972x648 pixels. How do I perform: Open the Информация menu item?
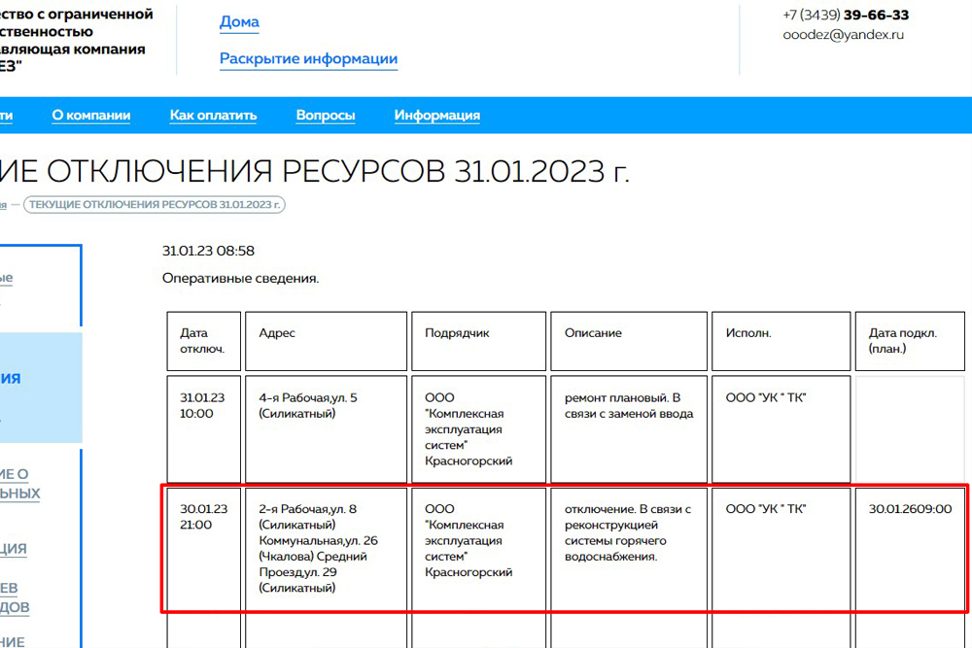pos(437,116)
